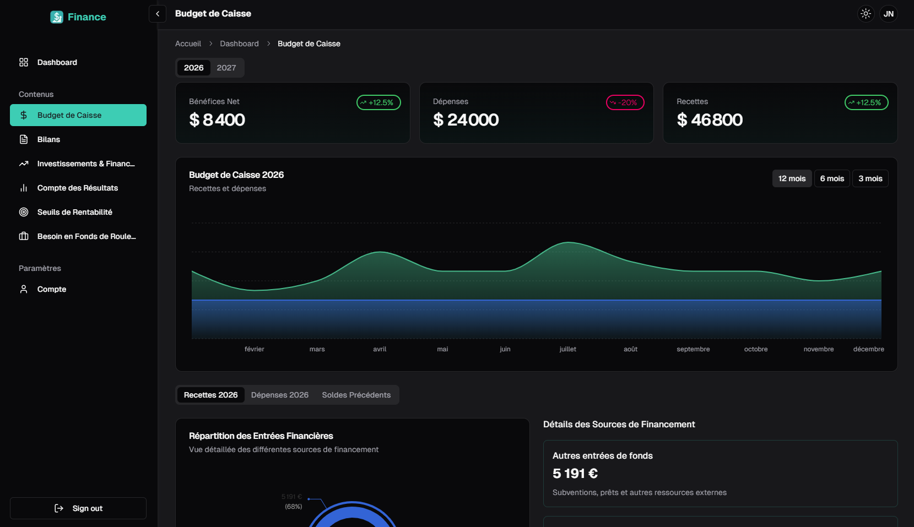Image resolution: width=914 pixels, height=527 pixels.
Task: Collapse the sidebar with the chevron button
Action: coord(158,14)
